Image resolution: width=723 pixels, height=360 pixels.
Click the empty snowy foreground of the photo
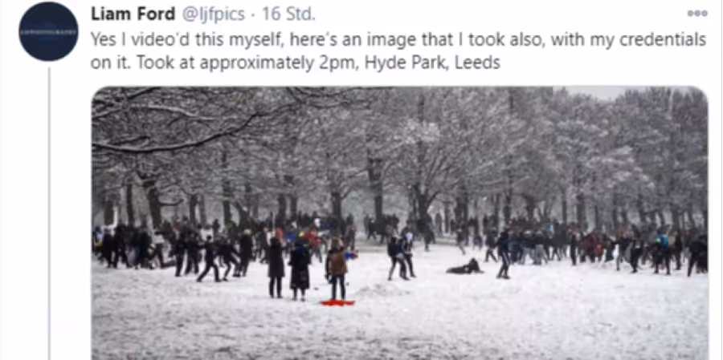click(507, 322)
